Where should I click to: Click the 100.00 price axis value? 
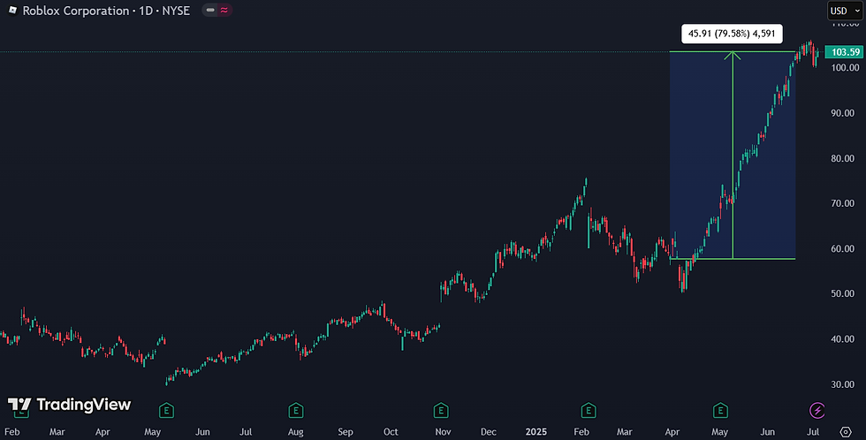point(846,67)
